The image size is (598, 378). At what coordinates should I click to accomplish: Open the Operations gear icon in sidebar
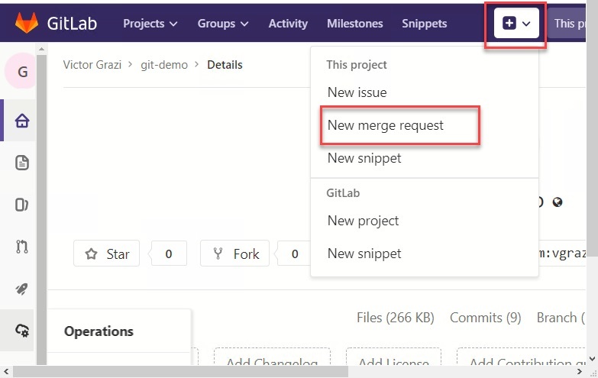pyautogui.click(x=22, y=331)
